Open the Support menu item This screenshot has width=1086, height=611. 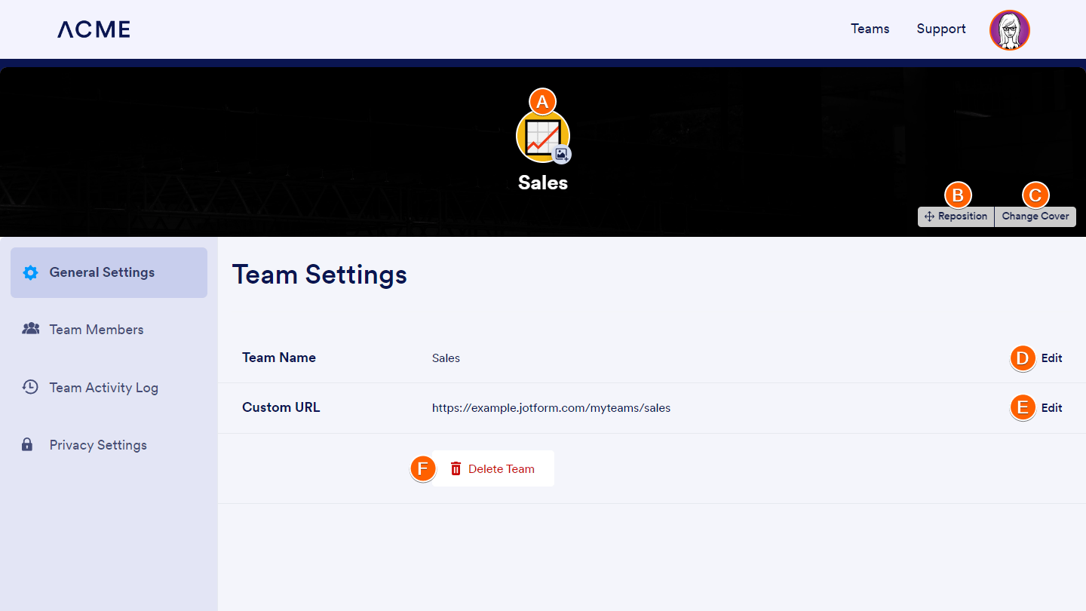(x=940, y=29)
